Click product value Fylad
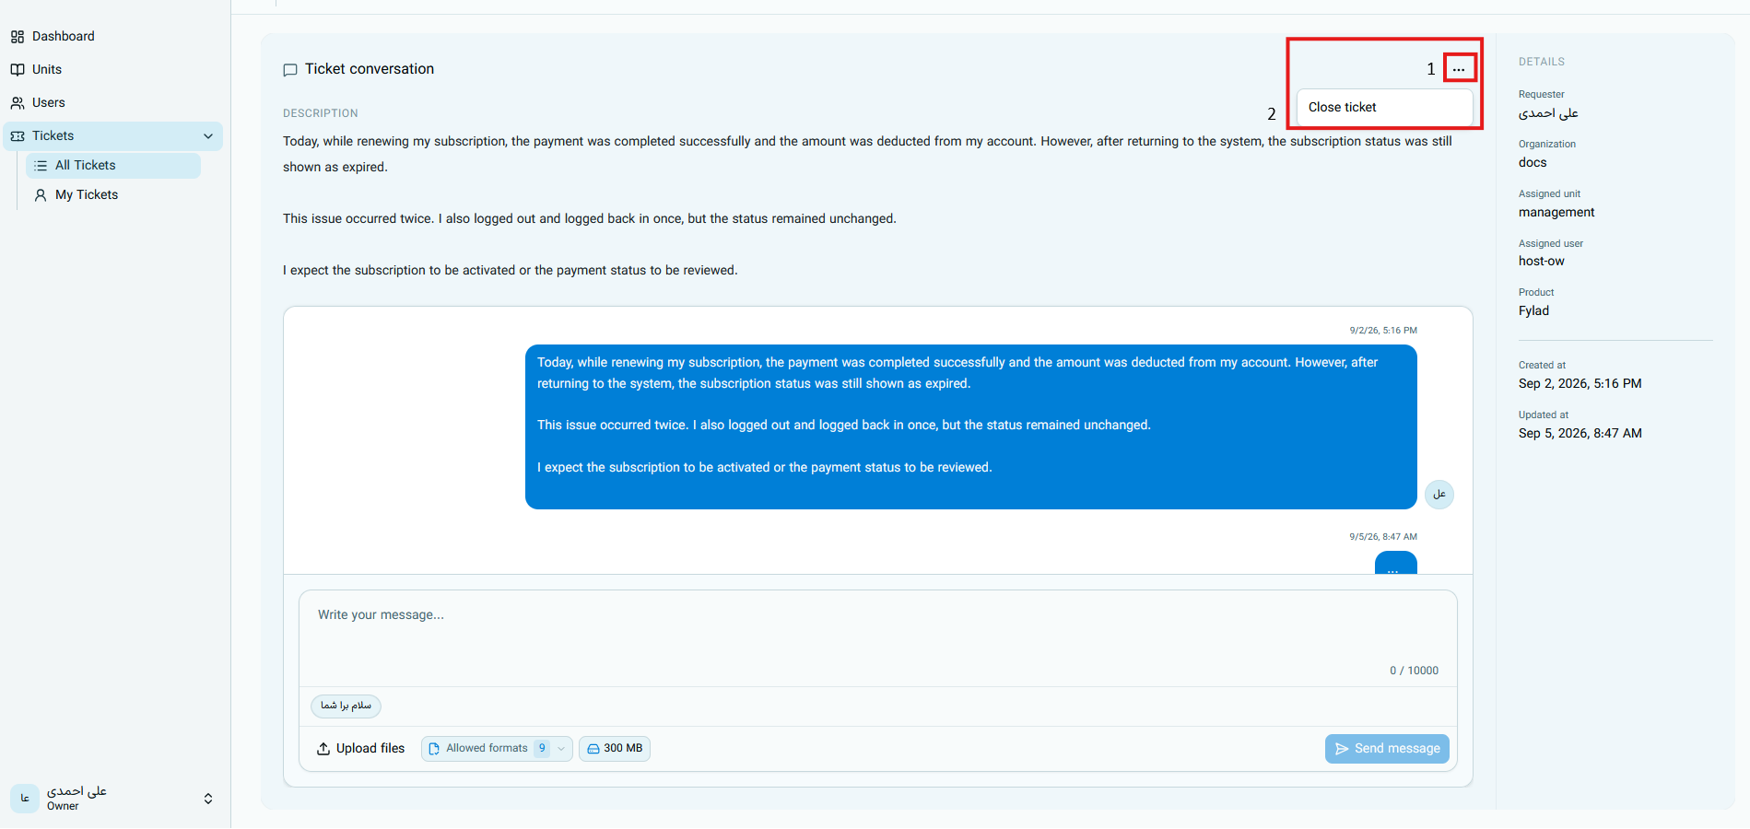 (x=1533, y=310)
